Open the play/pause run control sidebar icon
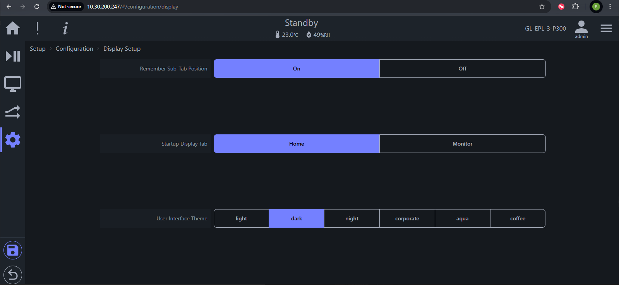 13,56
